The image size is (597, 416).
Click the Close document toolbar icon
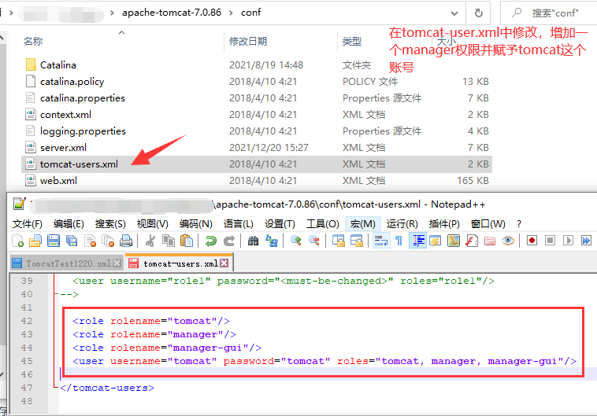pos(91,241)
